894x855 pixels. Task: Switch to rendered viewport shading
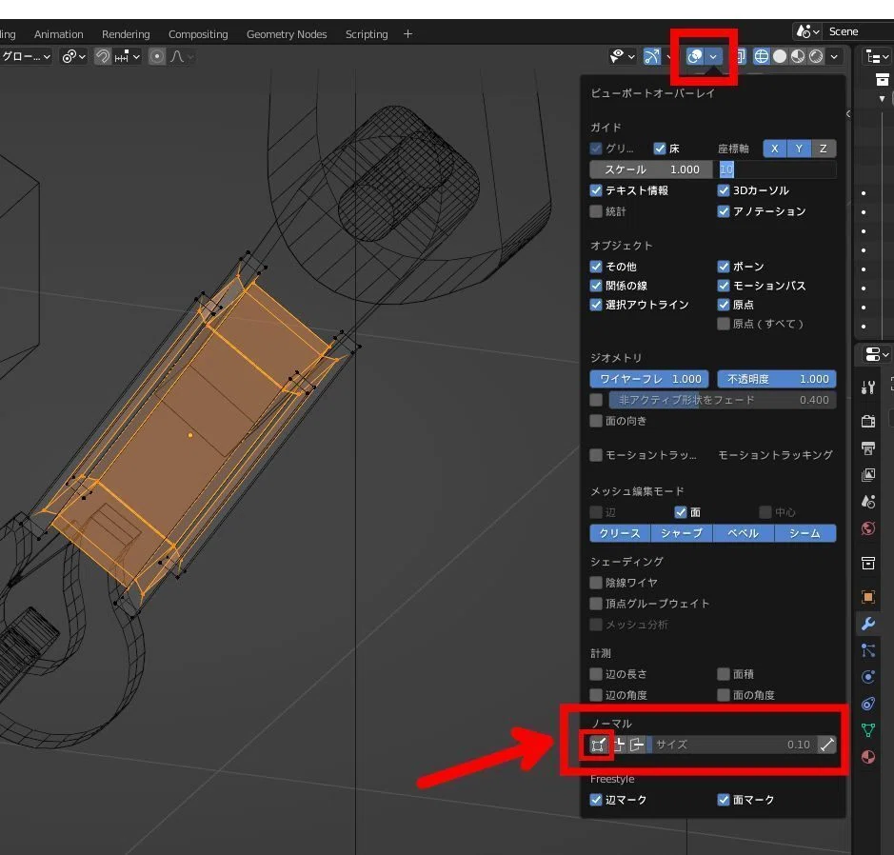point(816,56)
